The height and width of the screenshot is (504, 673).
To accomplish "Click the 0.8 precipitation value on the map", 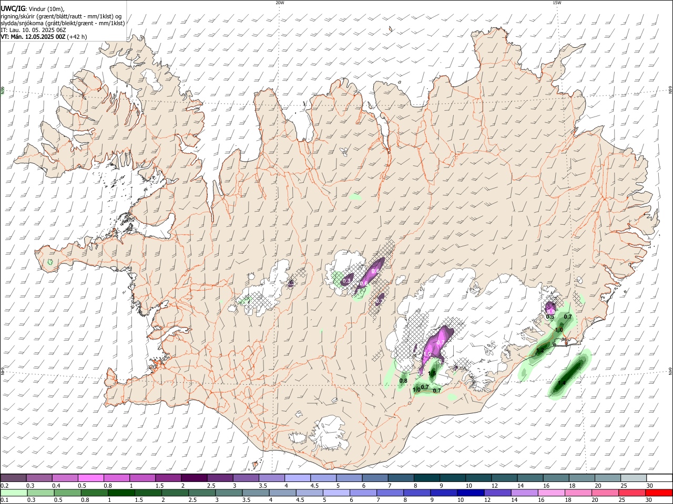I will [403, 381].
